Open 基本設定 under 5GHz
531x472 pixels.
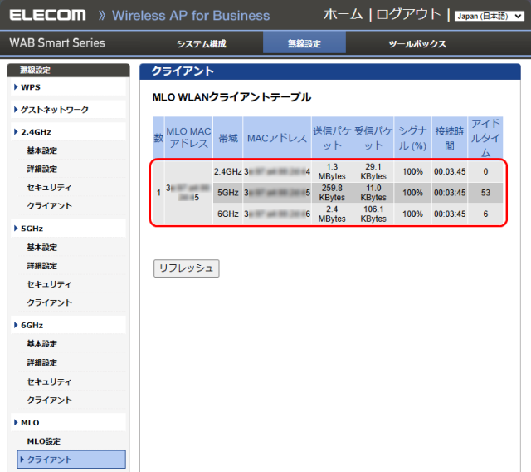[x=42, y=247]
